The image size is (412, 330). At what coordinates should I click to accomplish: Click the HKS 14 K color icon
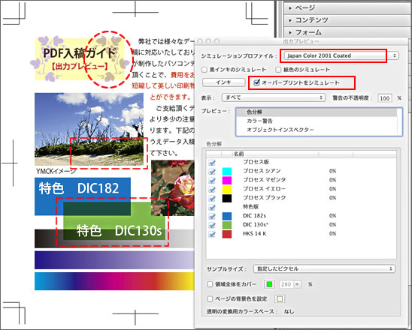tap(227, 234)
